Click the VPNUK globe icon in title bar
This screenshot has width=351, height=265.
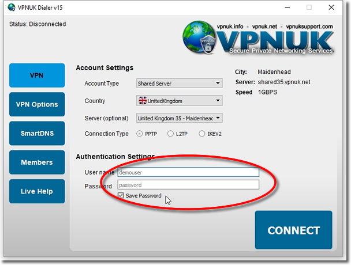tap(12, 7)
